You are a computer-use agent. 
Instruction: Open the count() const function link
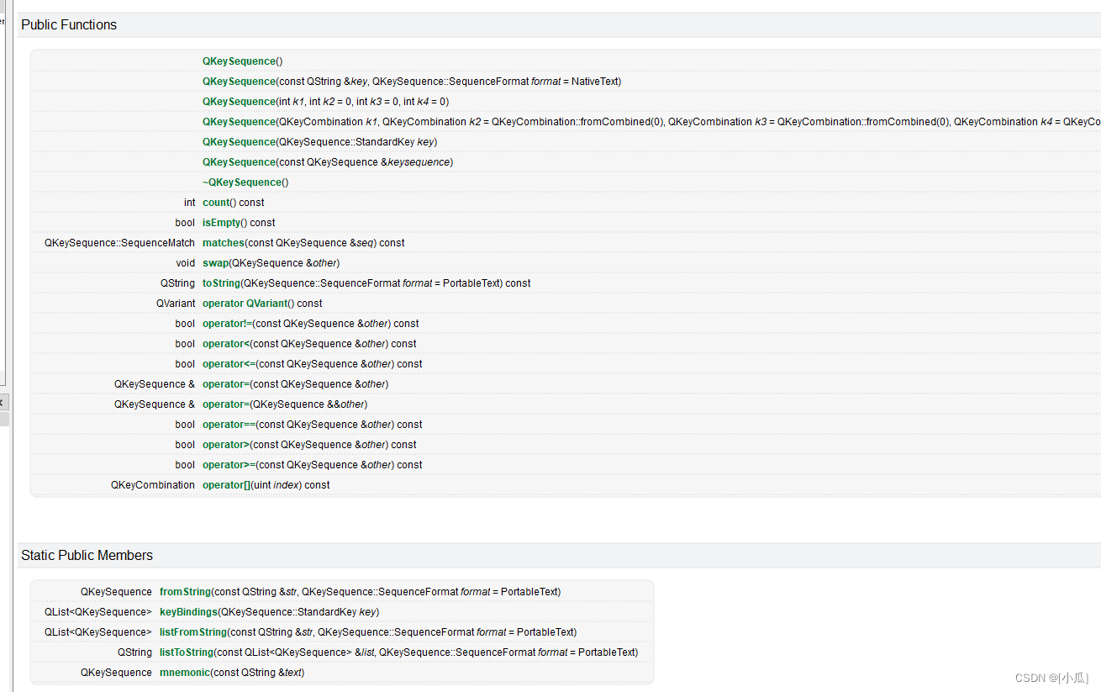(x=216, y=203)
